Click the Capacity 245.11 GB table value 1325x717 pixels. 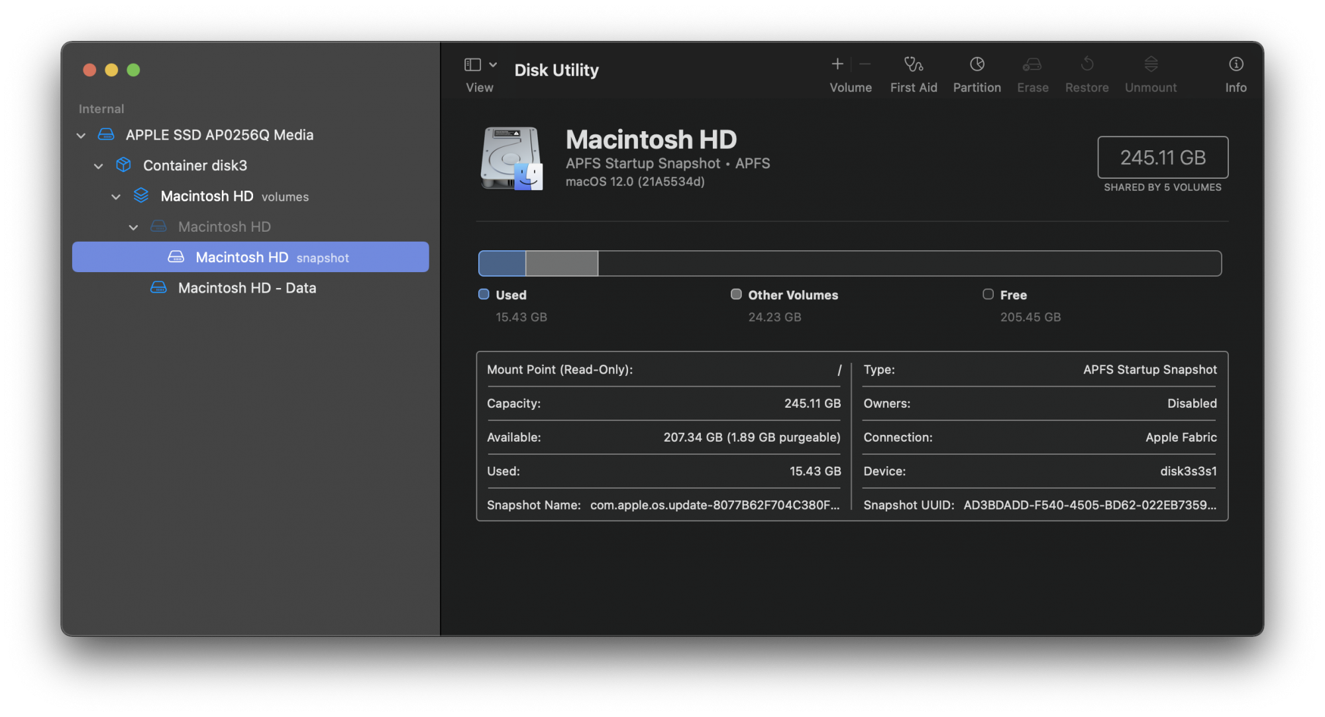coord(812,404)
